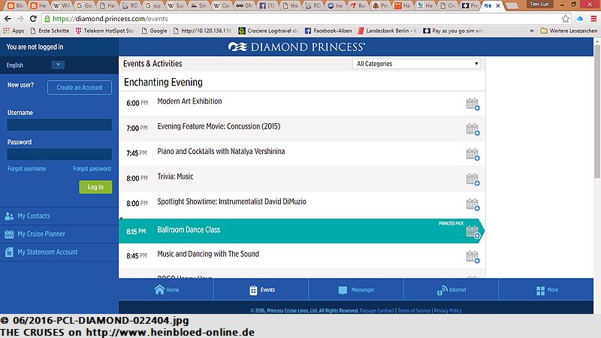Select the Ballroom Dance Class event
Viewport: 601px width, 338px height.
tap(302, 231)
